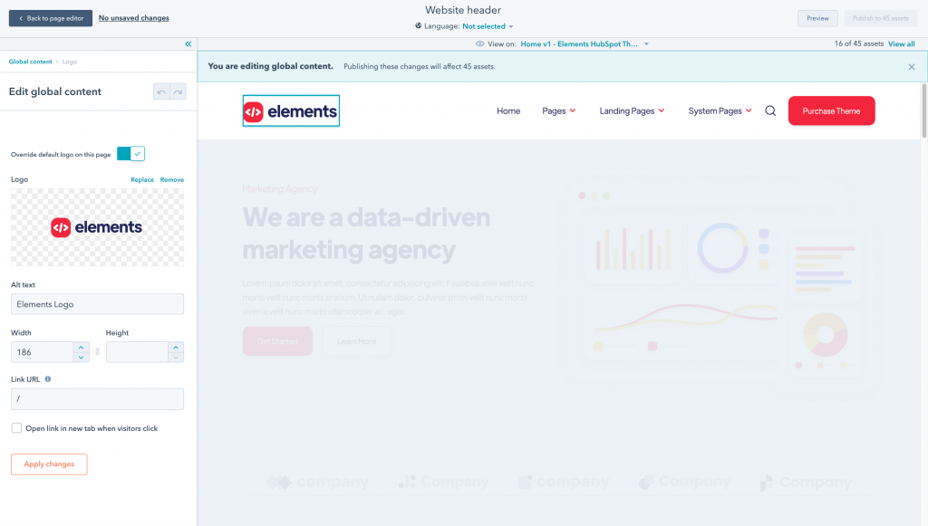Viewport: 928px width, 526px height.
Task: Expand the Pages menu in the preview
Action: (x=558, y=111)
